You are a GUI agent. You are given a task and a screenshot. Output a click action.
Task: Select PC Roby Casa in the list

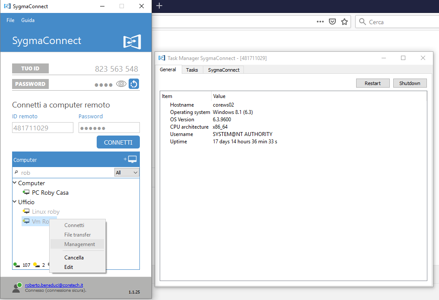tap(50, 193)
